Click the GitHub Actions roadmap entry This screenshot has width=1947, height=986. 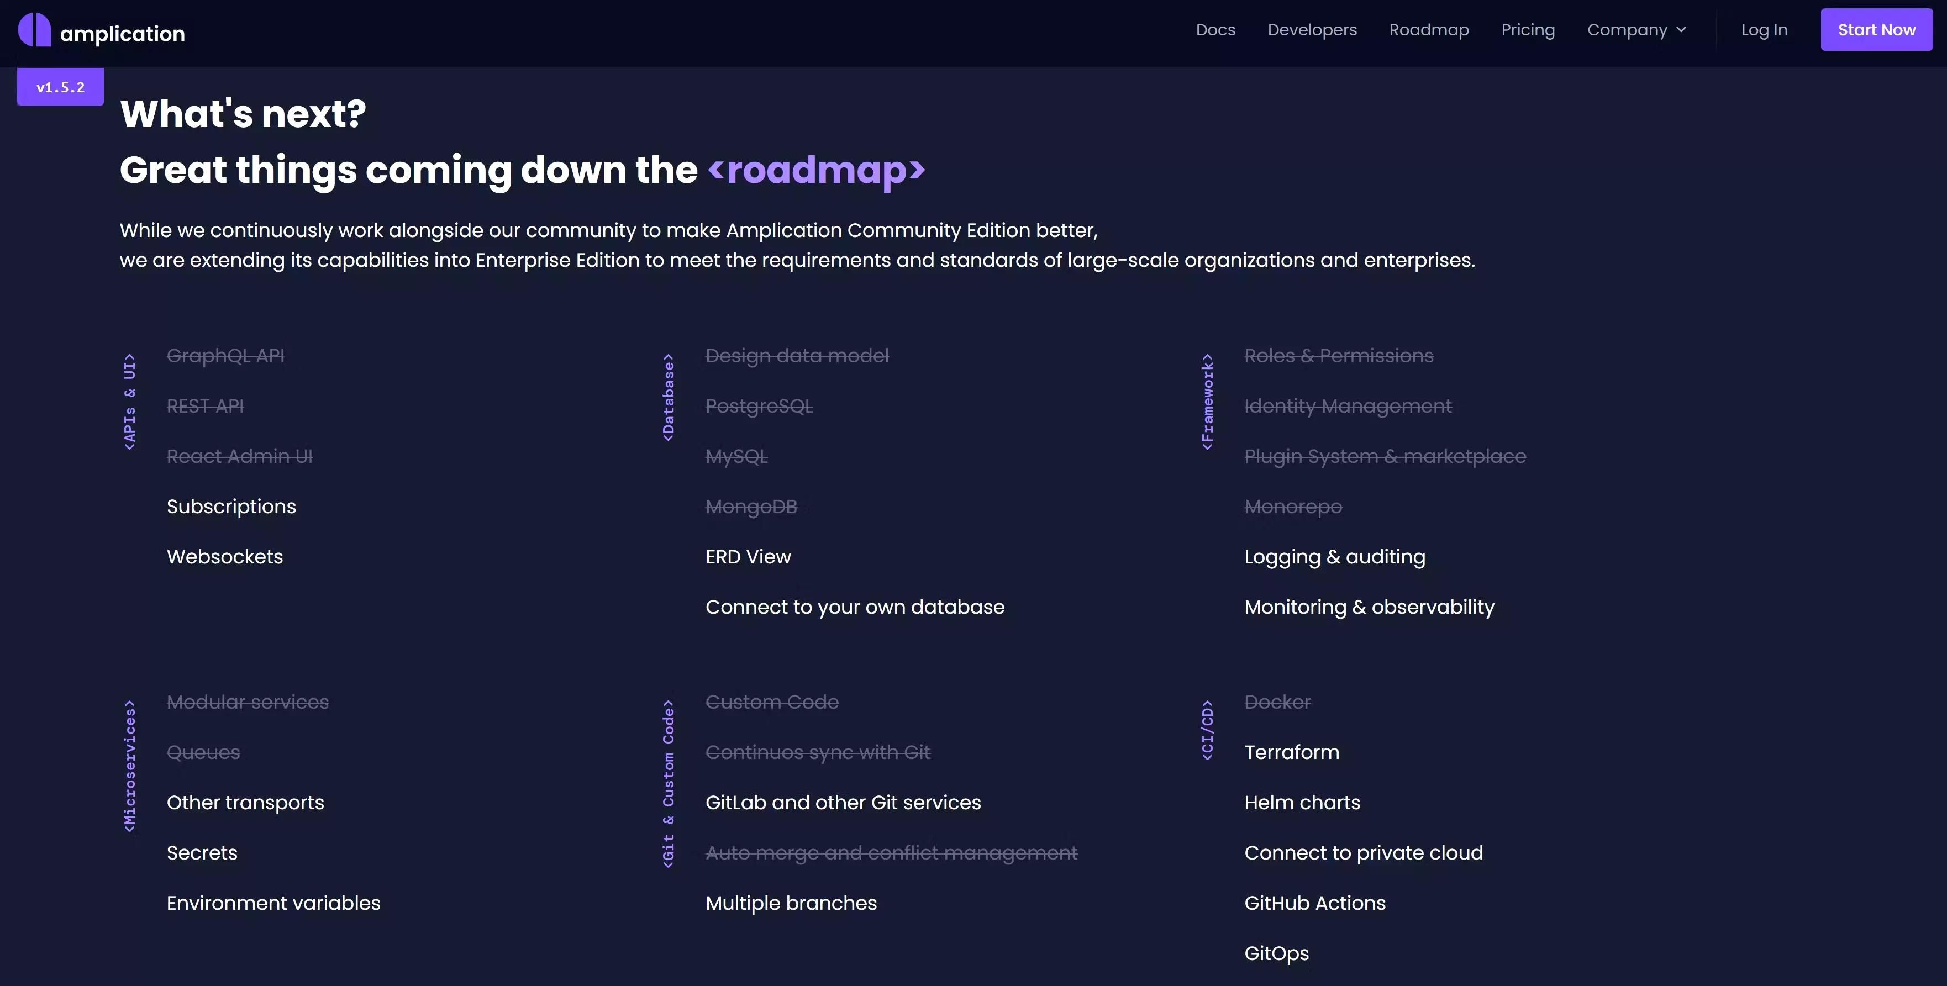coord(1315,902)
